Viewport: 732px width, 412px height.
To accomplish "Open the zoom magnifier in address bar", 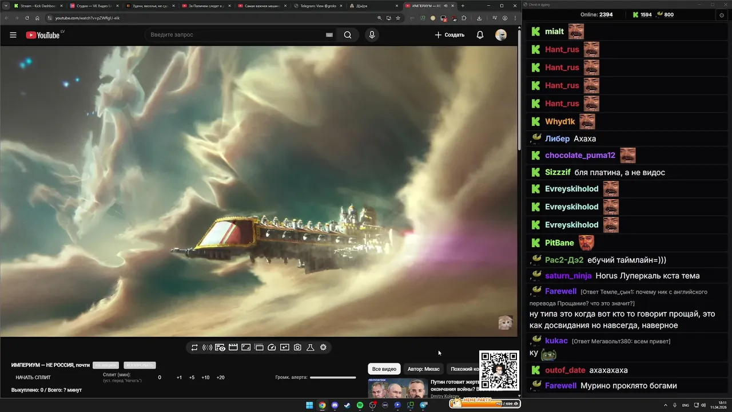I will tap(379, 18).
